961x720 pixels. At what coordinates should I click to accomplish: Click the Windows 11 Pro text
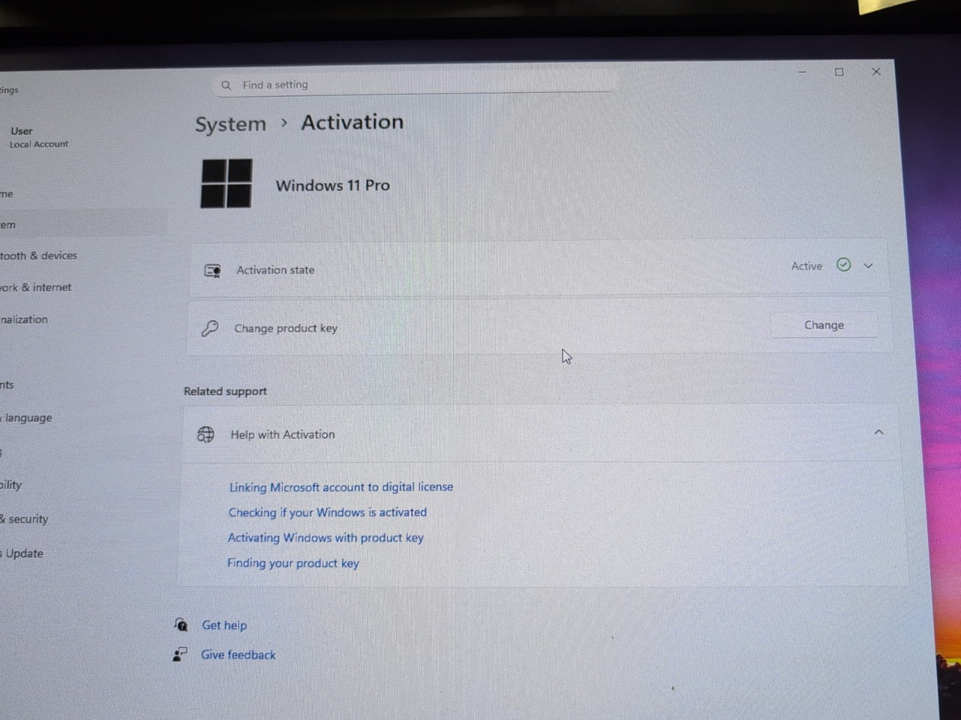pos(333,185)
